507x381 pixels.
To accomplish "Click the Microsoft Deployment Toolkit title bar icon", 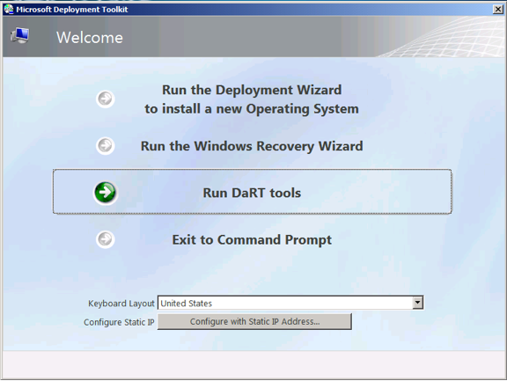I will pyautogui.click(x=9, y=9).
